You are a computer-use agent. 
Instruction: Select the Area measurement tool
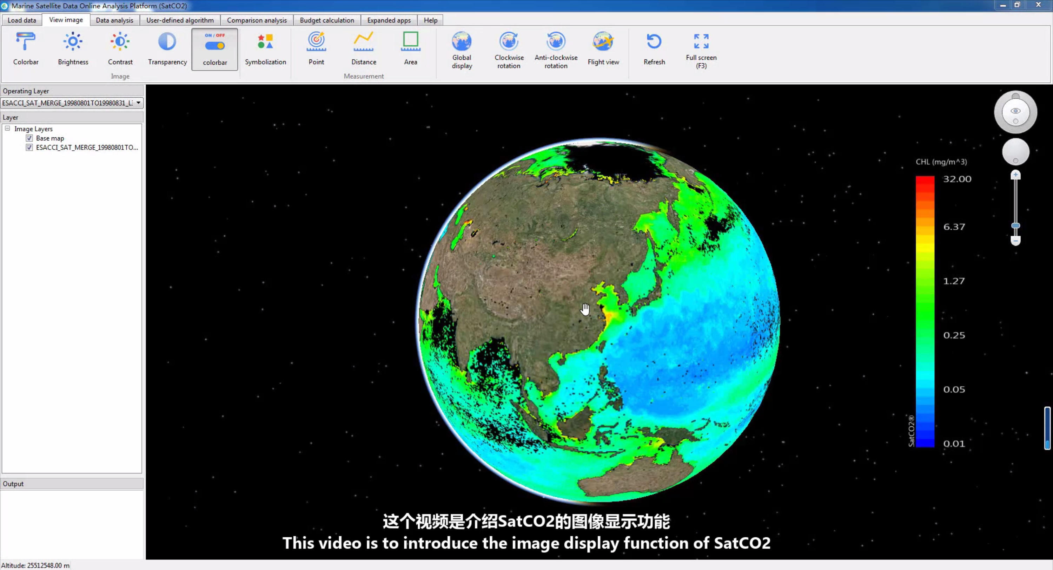(410, 49)
